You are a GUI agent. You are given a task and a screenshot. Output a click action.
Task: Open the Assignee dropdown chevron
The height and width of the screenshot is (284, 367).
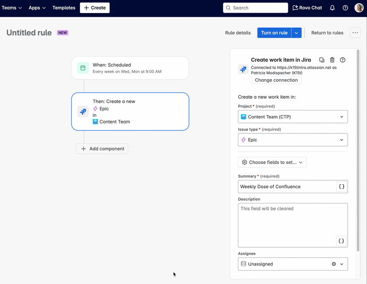(342, 264)
